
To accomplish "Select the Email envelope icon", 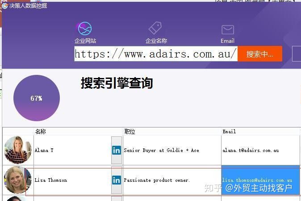I will tap(228, 30).
